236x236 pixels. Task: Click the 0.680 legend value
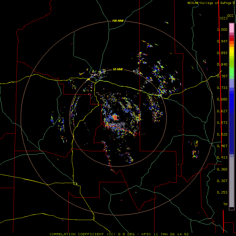pos(222,99)
